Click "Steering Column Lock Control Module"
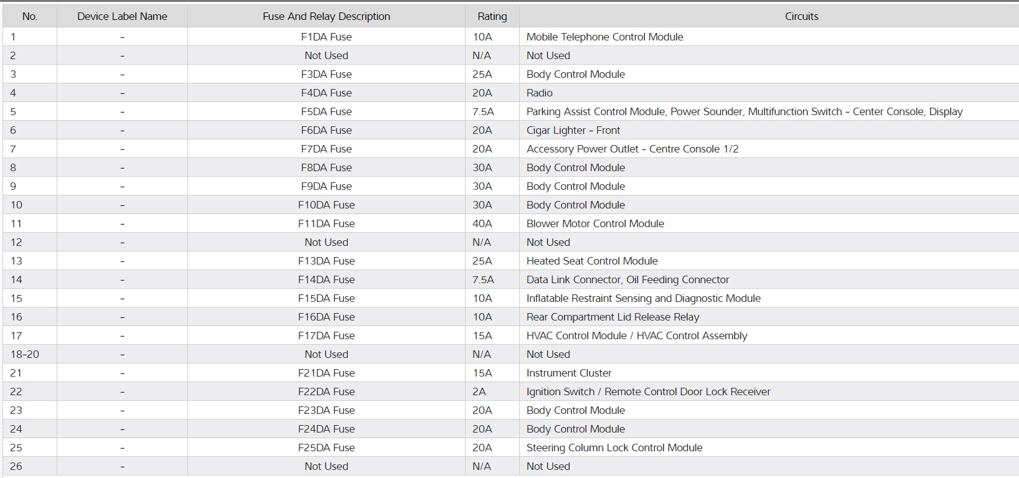The image size is (1019, 478). (x=614, y=448)
